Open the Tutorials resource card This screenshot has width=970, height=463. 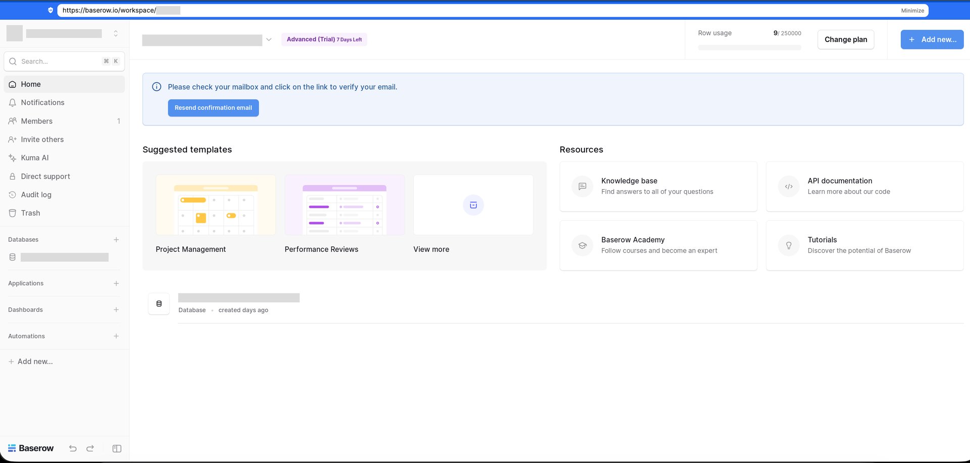tap(865, 246)
